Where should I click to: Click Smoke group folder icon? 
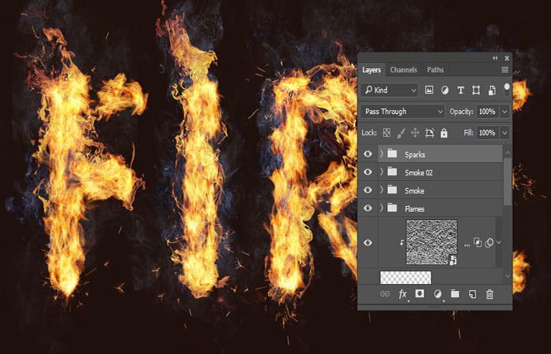(x=392, y=190)
